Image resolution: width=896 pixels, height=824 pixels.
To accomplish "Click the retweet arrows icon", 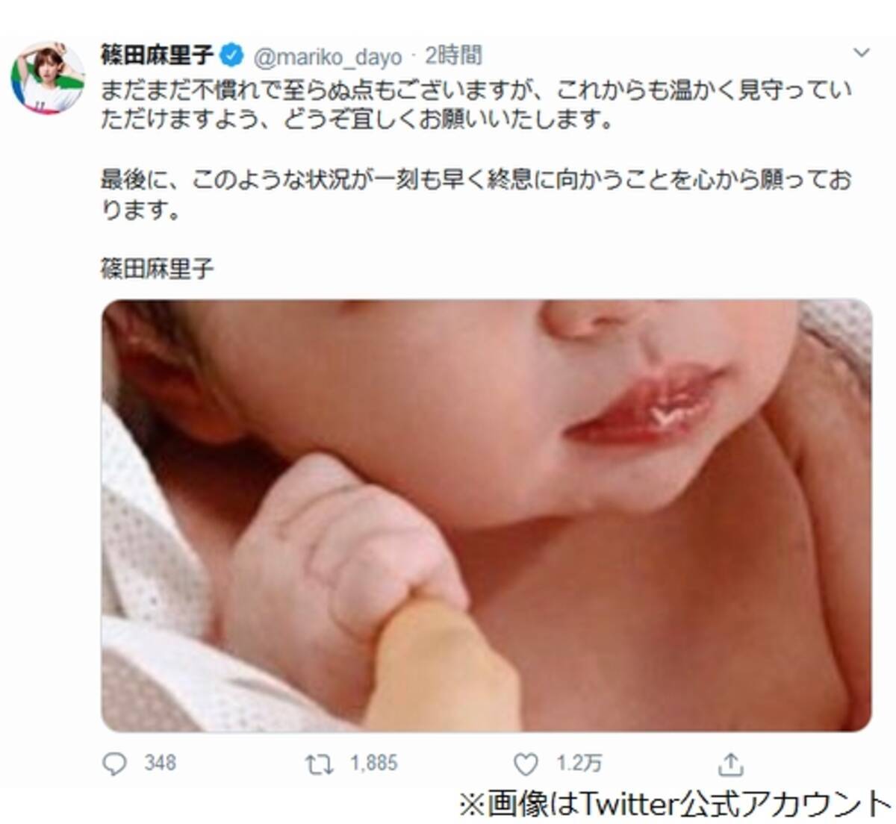I will tap(319, 764).
